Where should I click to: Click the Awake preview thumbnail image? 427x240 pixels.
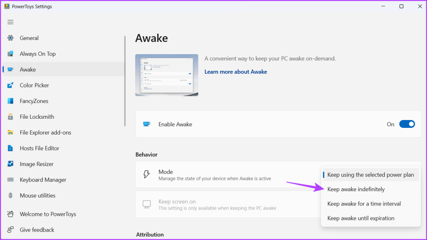[x=167, y=75]
